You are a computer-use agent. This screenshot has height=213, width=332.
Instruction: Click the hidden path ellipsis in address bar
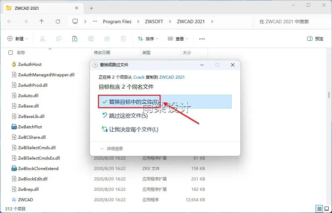pos(95,22)
